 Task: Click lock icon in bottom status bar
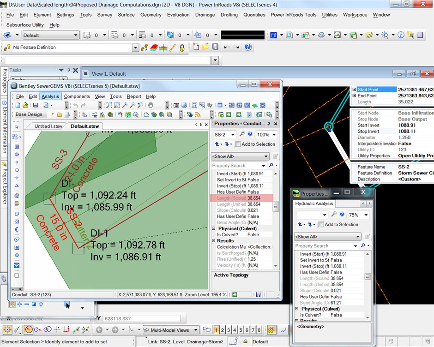coord(245,341)
